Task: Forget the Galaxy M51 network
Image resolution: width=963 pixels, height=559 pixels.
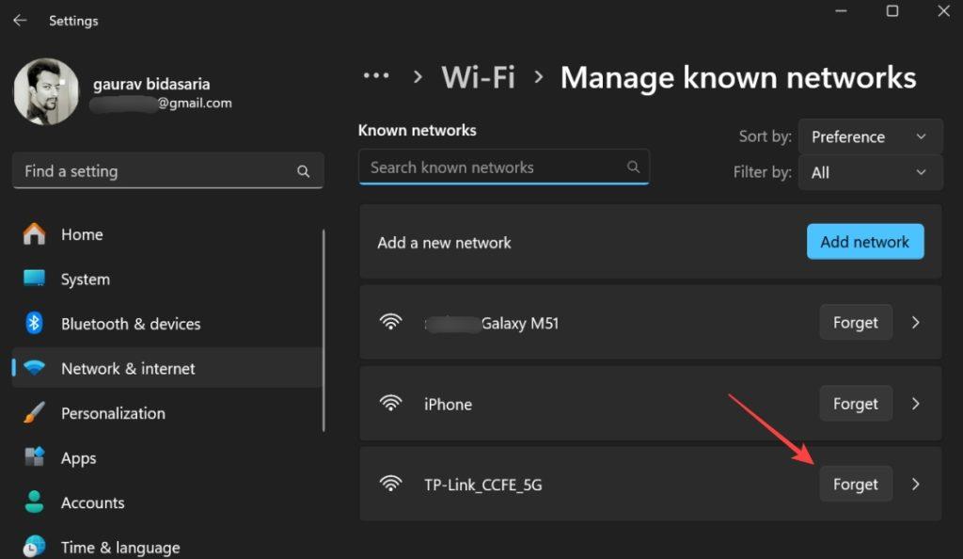Action: coord(856,323)
